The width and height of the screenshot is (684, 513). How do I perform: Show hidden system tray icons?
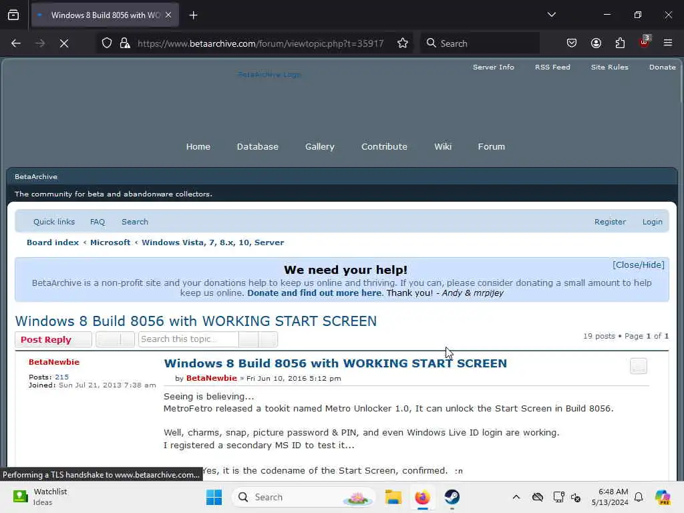point(516,497)
